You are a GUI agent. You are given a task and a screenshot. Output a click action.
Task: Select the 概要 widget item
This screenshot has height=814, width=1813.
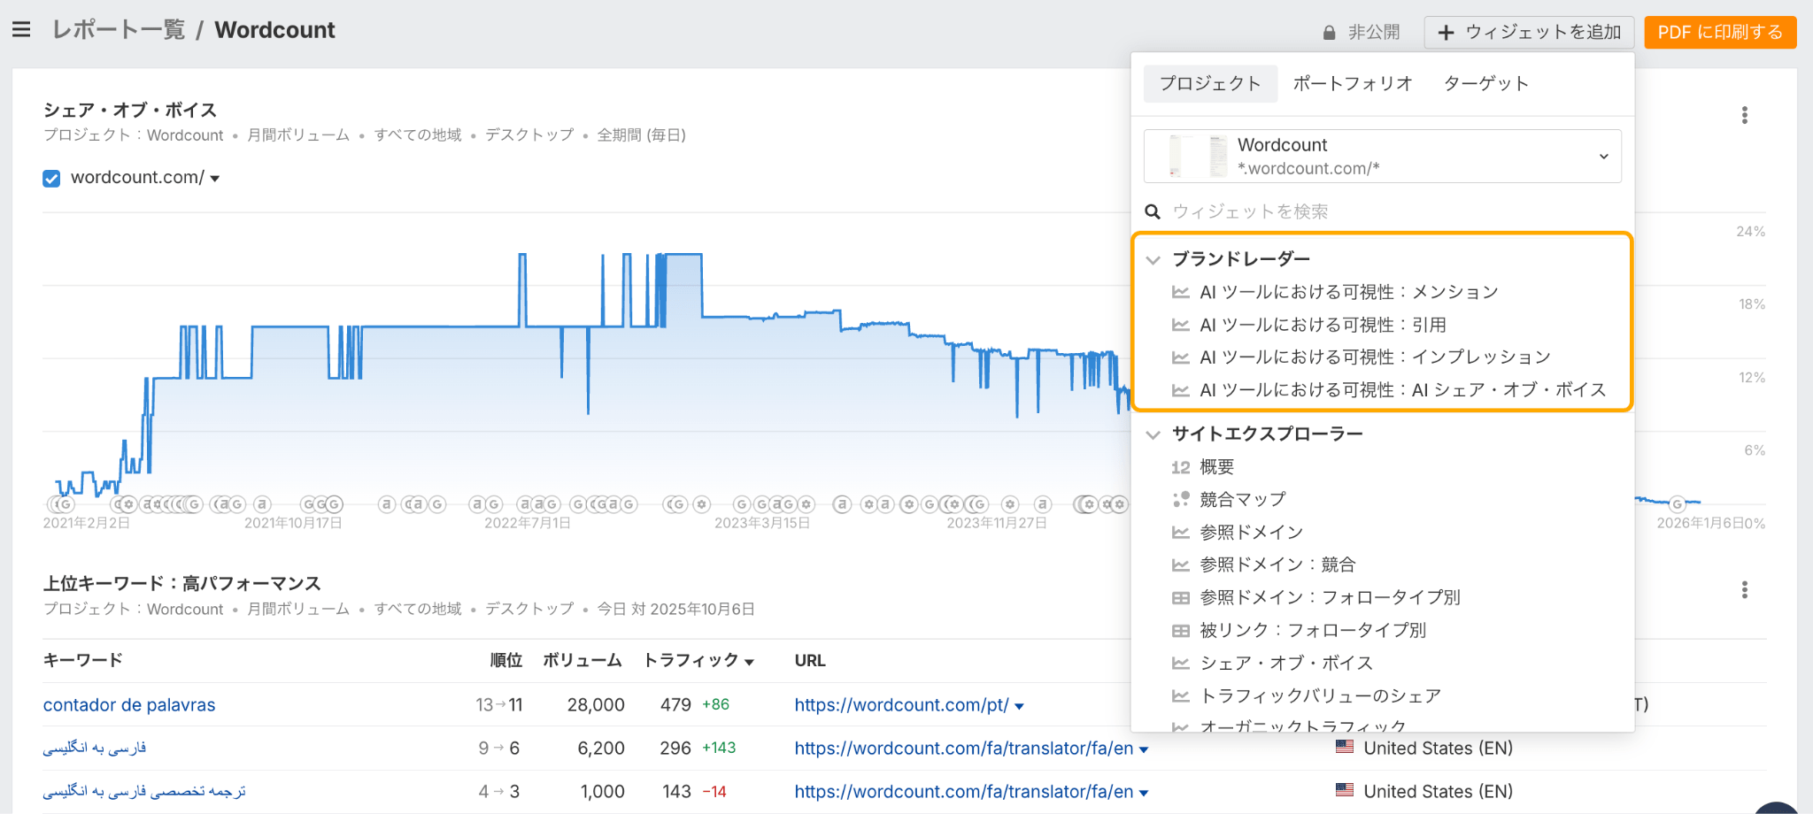click(x=1216, y=467)
